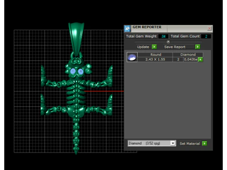Click the 2.43 X 1.55 size cell
Viewport: 227px width, 170px height.
(155, 59)
